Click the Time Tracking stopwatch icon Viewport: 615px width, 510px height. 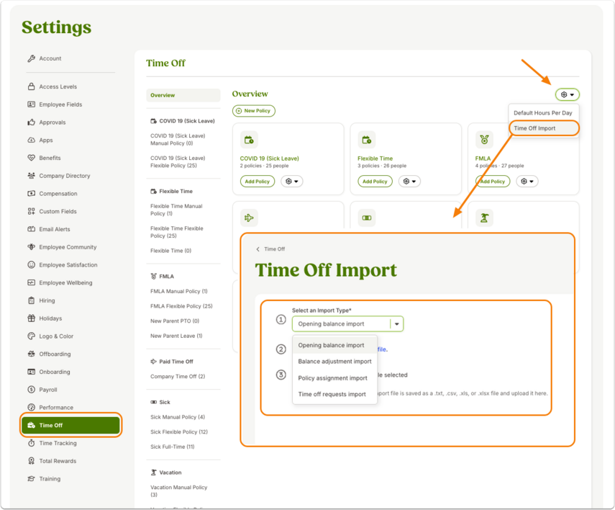32,443
